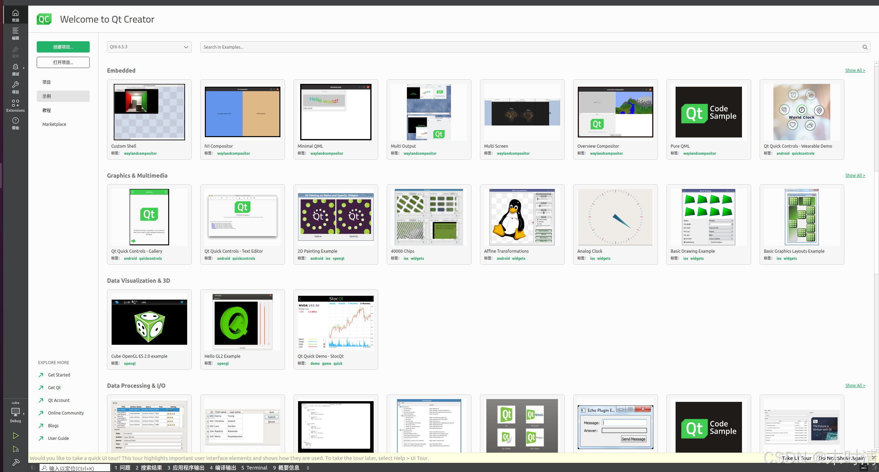This screenshot has height=472, width=879.
Task: Show all Embedded examples
Action: (x=855, y=71)
